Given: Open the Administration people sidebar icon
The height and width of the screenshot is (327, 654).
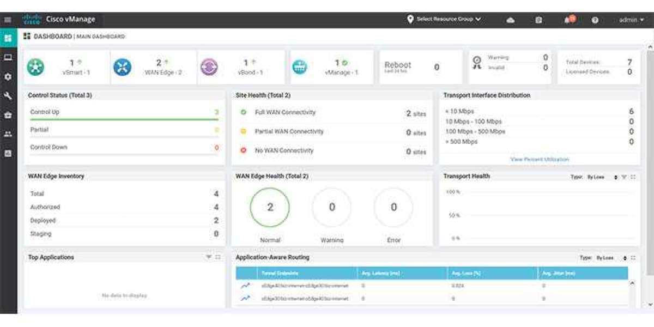Looking at the screenshot, I should click(x=8, y=134).
